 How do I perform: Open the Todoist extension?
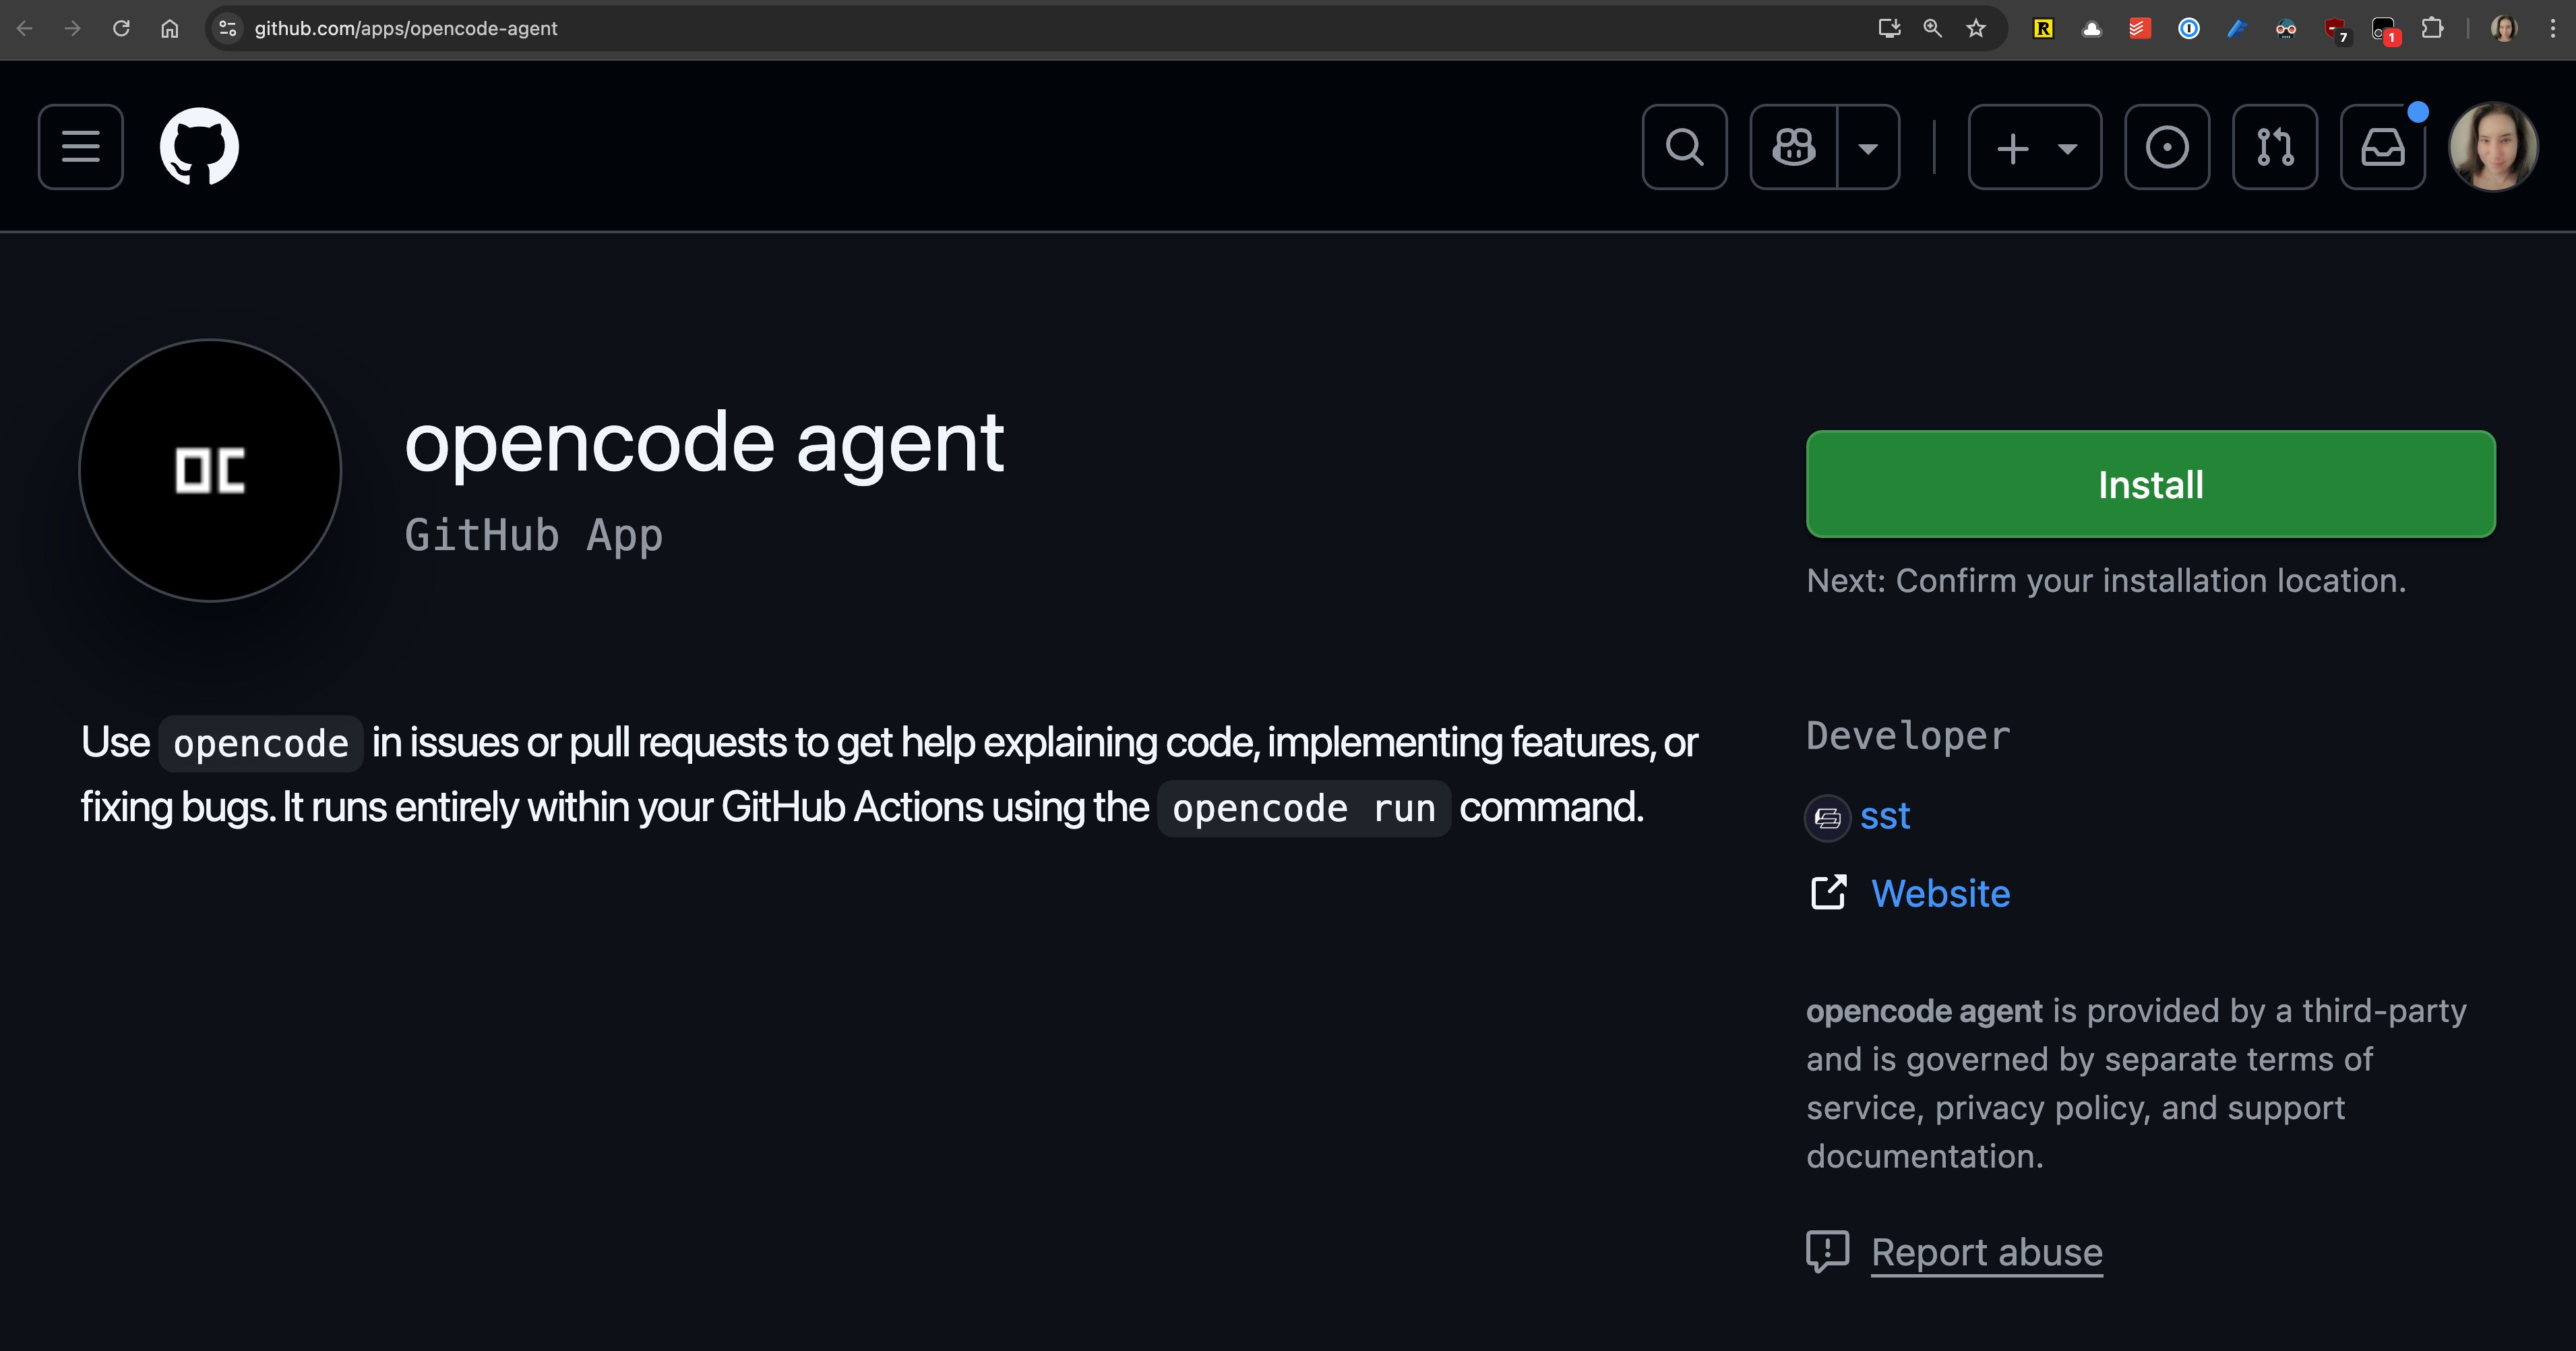2139,28
